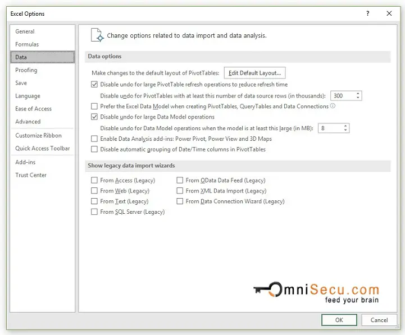Click the data source rows field showing 300
Image resolution: width=405 pixels, height=335 pixels.
pyautogui.click(x=343, y=96)
